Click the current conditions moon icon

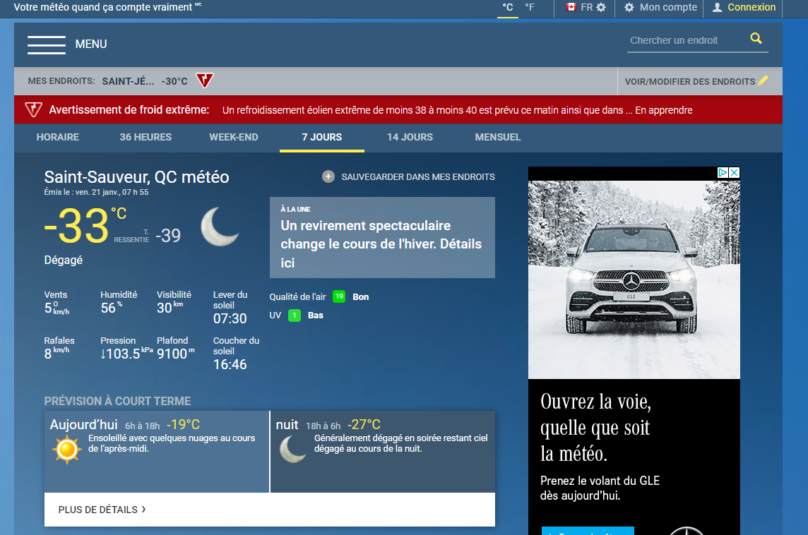(x=220, y=227)
